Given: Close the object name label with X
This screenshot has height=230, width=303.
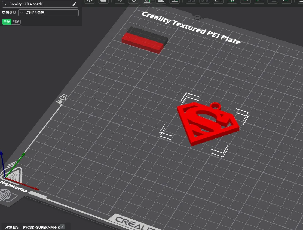Looking at the screenshot, I should pyautogui.click(x=62, y=227).
